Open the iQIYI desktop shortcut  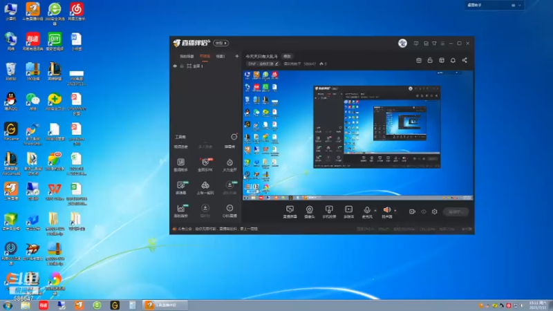(x=55, y=41)
